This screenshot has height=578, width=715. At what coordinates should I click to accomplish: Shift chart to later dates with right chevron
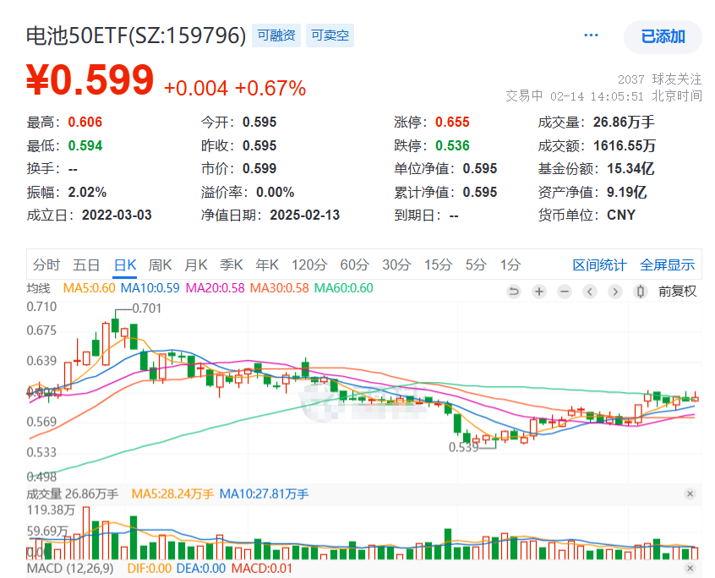(x=614, y=292)
